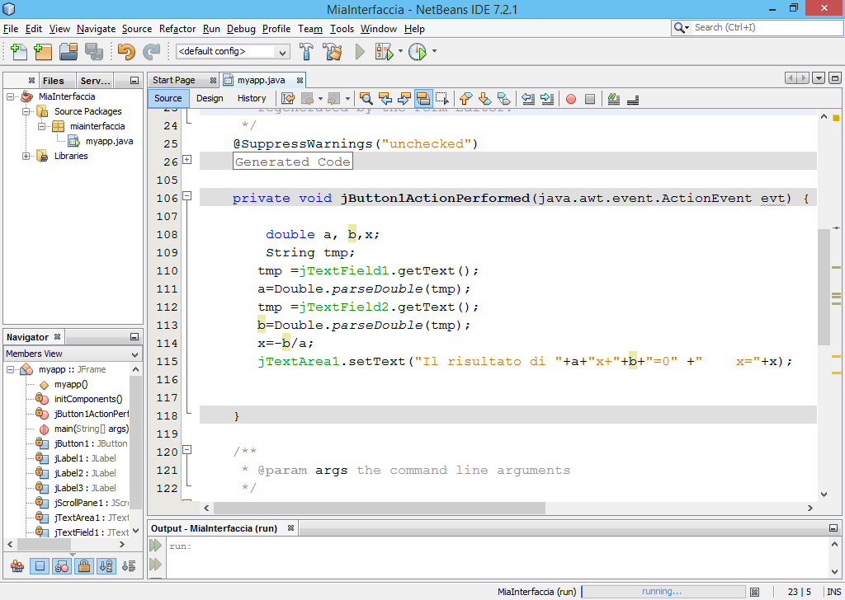Click the Undo arrow in main toolbar
This screenshot has height=600, width=845.
pos(125,52)
